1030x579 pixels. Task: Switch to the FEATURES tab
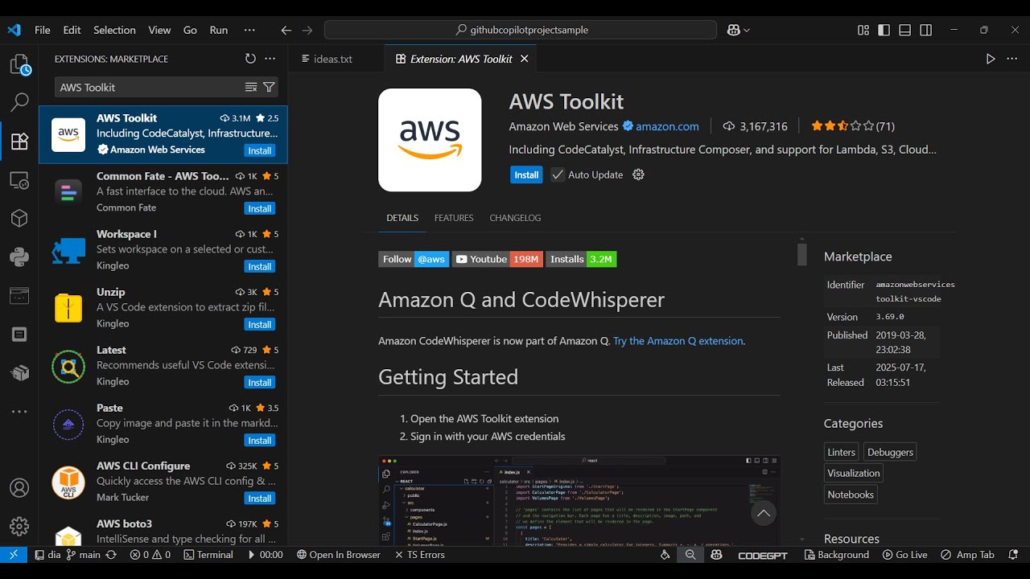[x=454, y=218]
